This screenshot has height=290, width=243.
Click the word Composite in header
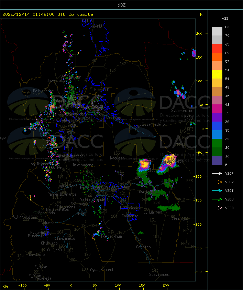[81, 14]
